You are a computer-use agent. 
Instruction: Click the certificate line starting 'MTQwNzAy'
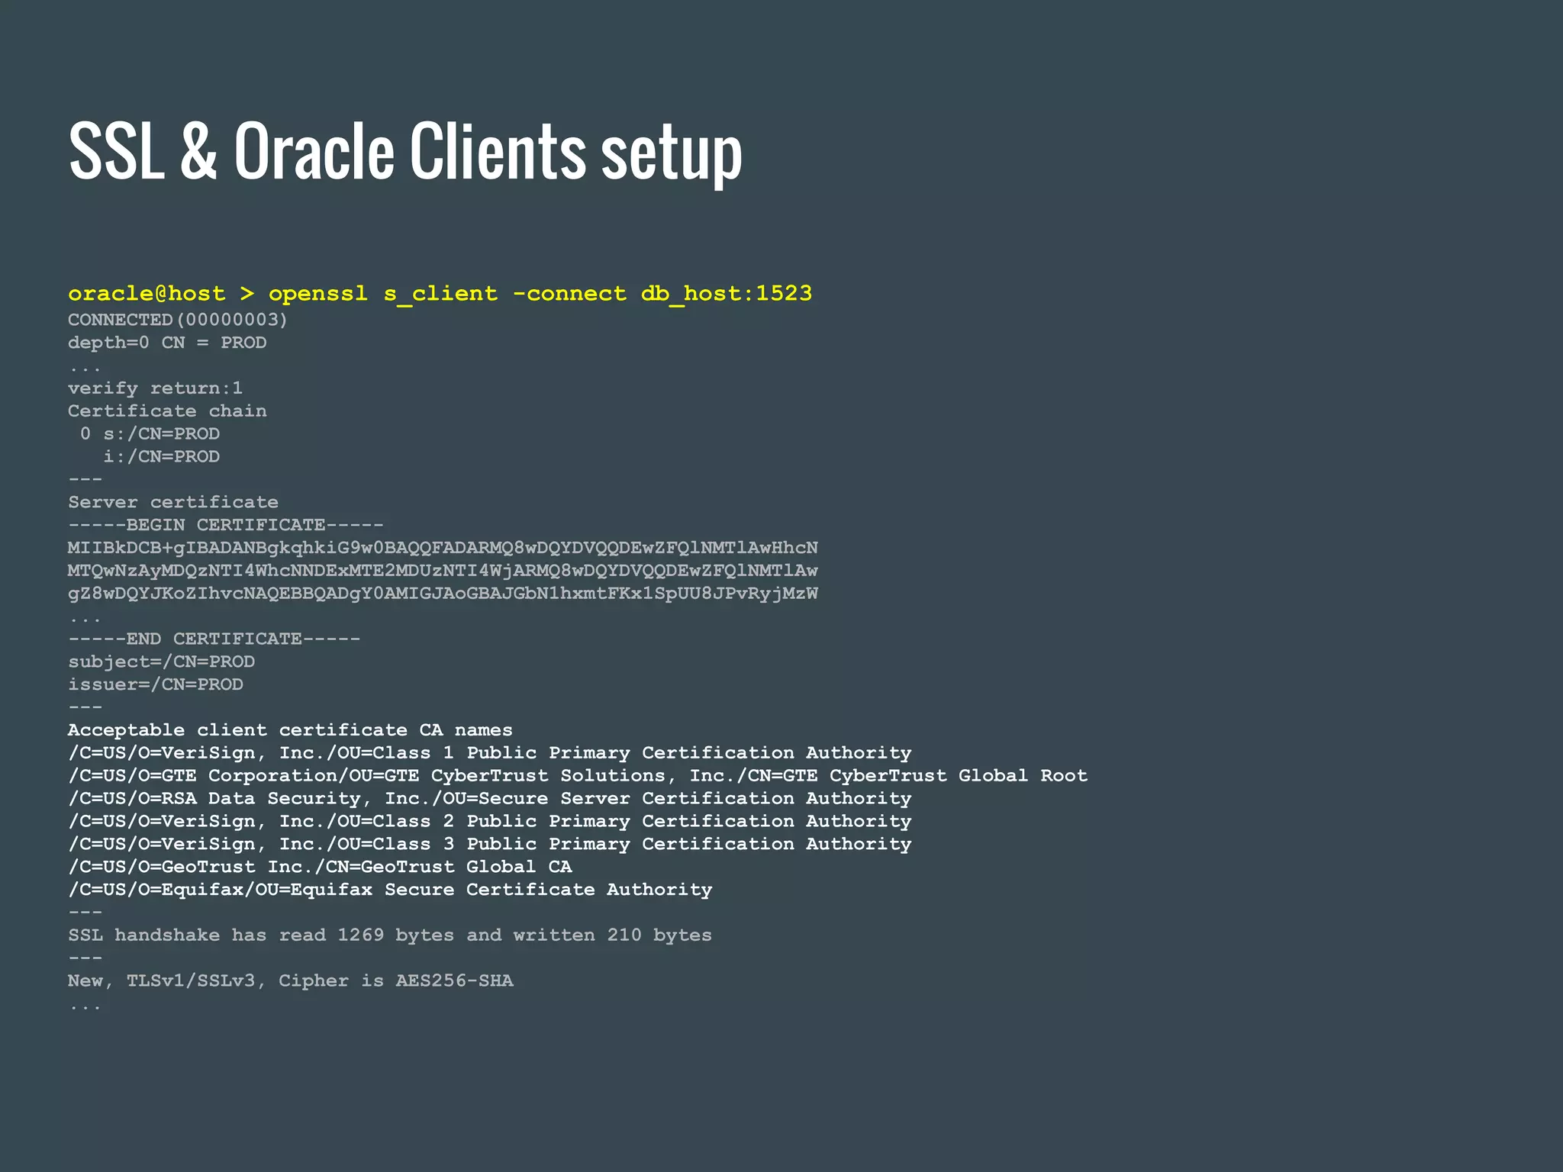(443, 571)
